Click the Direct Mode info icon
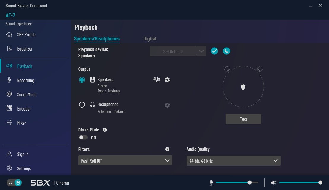 click(105, 130)
